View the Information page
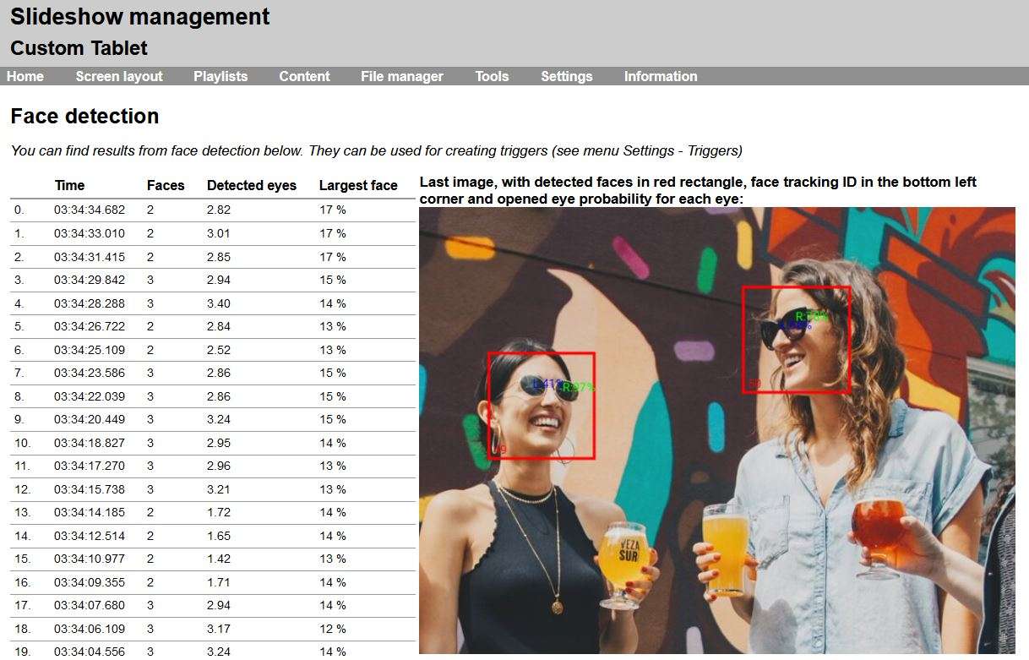Screen dimensions: 1029x660 click(661, 76)
